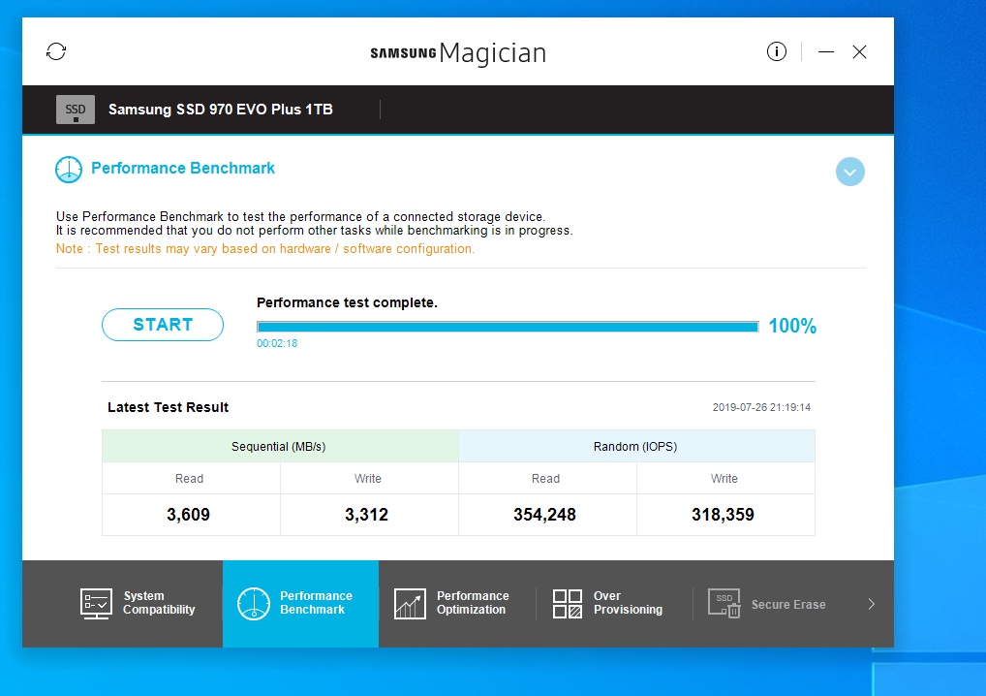Click the benchmark progress bar

click(x=508, y=327)
